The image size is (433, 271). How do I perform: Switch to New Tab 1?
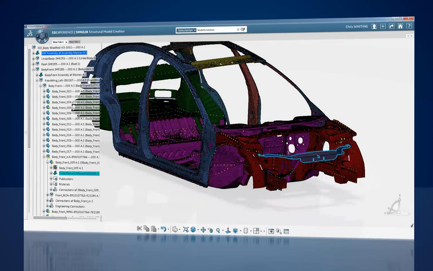coord(58,42)
